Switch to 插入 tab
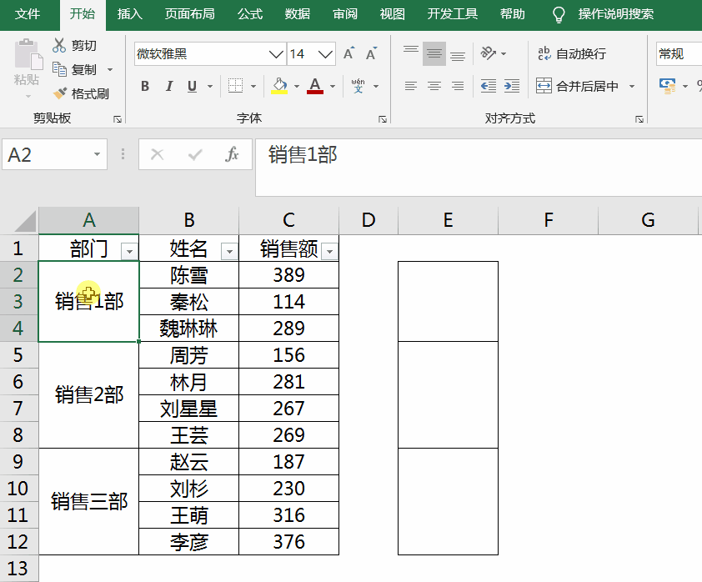The height and width of the screenshot is (582, 702). click(x=130, y=14)
